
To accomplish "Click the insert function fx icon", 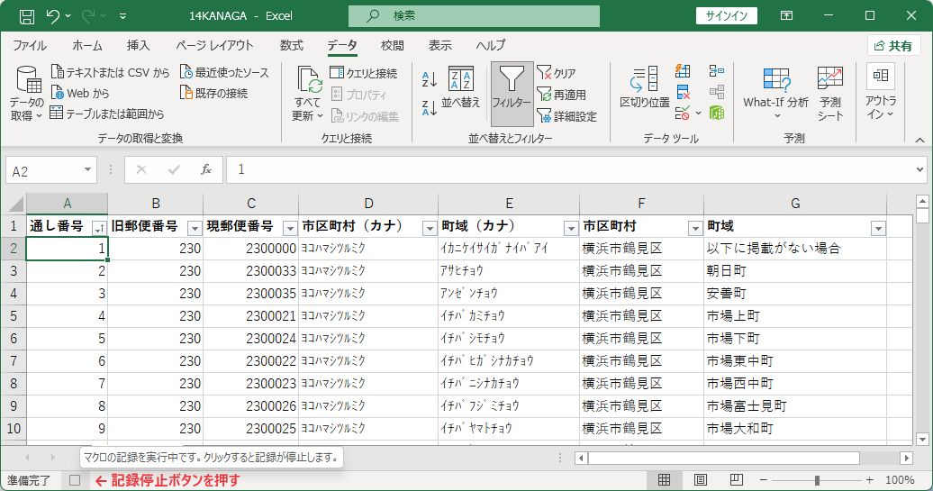I will [206, 170].
